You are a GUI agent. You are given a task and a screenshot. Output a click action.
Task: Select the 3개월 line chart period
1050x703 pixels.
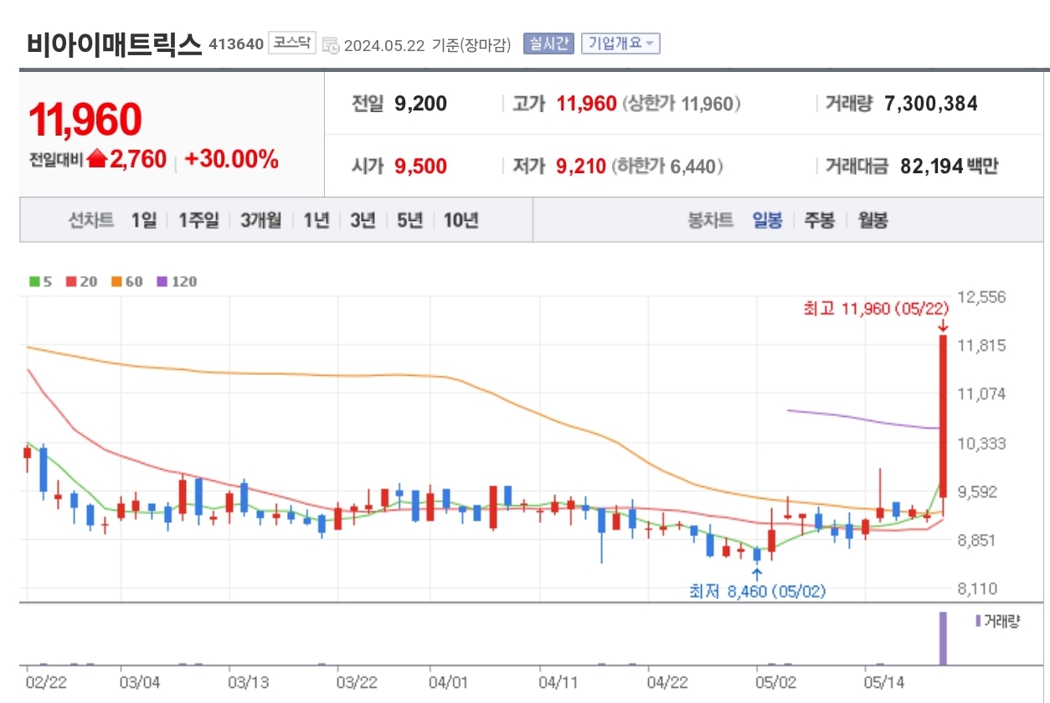(260, 221)
